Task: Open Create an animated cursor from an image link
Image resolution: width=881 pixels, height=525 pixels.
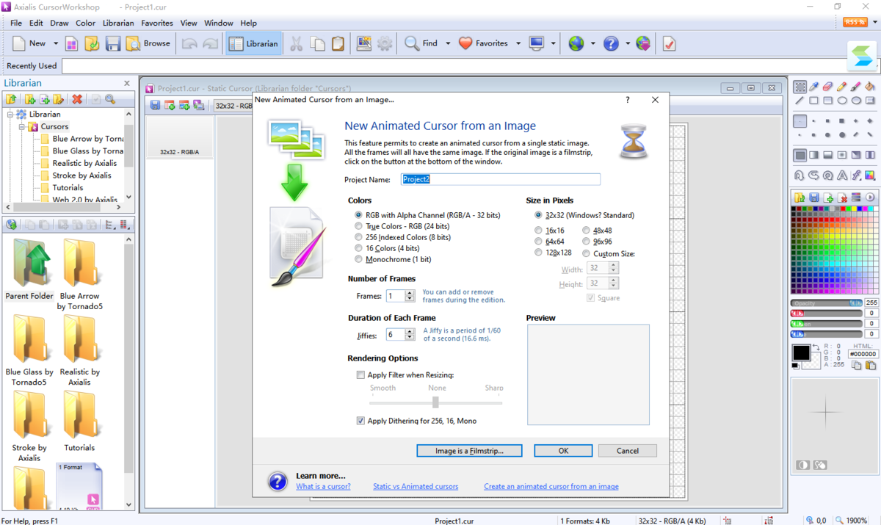Action: click(x=551, y=486)
